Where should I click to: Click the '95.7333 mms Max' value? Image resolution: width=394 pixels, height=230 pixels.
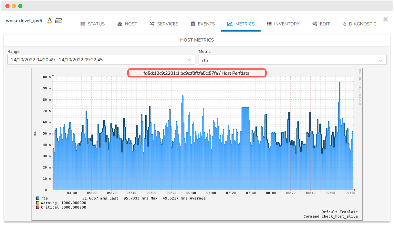pos(140,198)
